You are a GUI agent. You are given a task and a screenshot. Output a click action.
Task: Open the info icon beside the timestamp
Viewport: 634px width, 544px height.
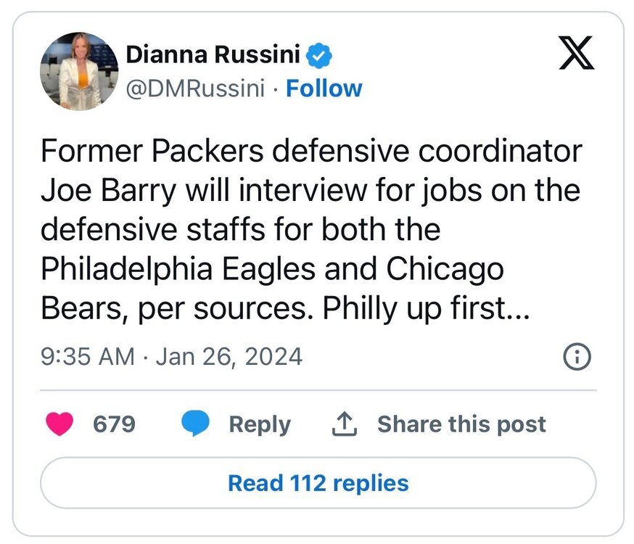(x=577, y=357)
